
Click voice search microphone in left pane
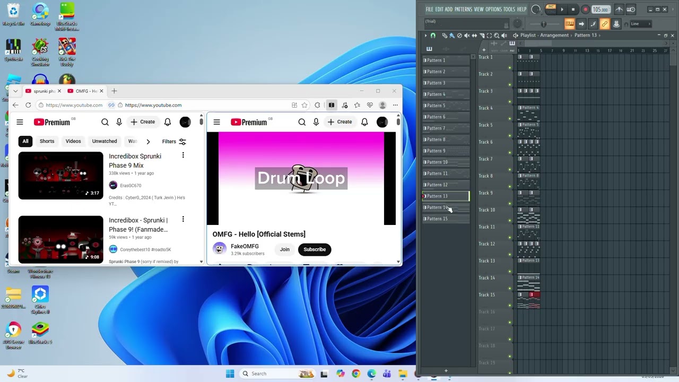119,122
